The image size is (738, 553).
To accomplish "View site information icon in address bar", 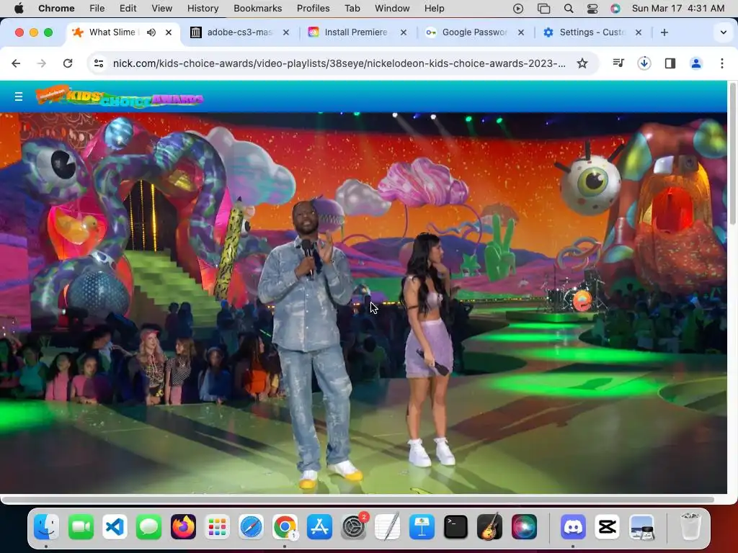I will (98, 63).
